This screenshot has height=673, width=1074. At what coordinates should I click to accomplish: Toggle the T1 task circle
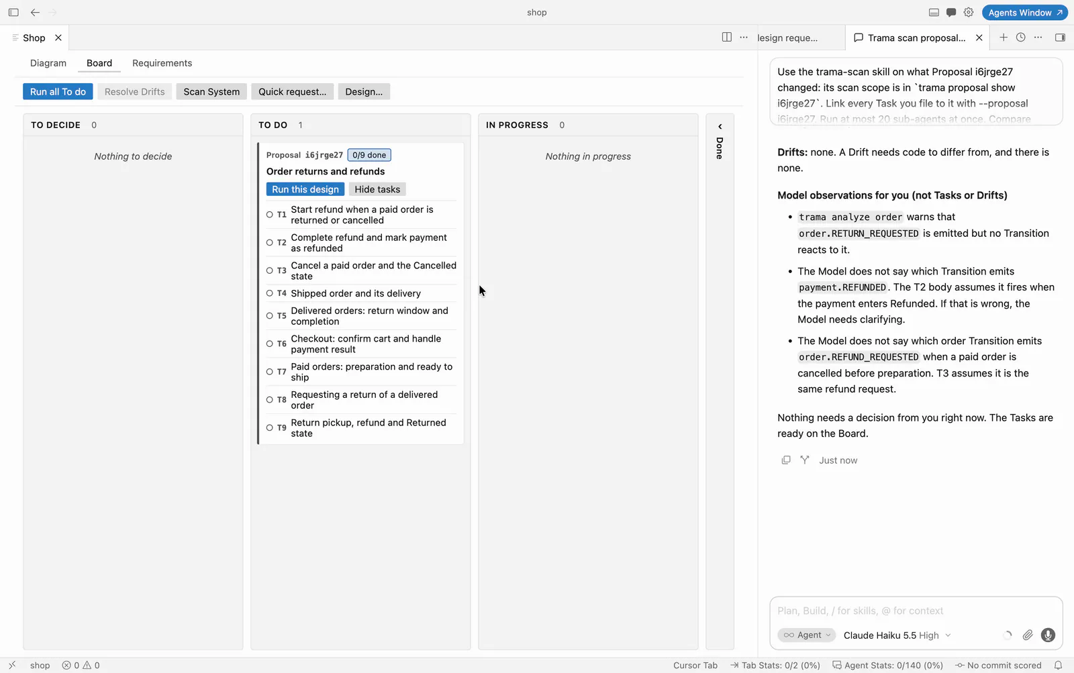point(270,215)
